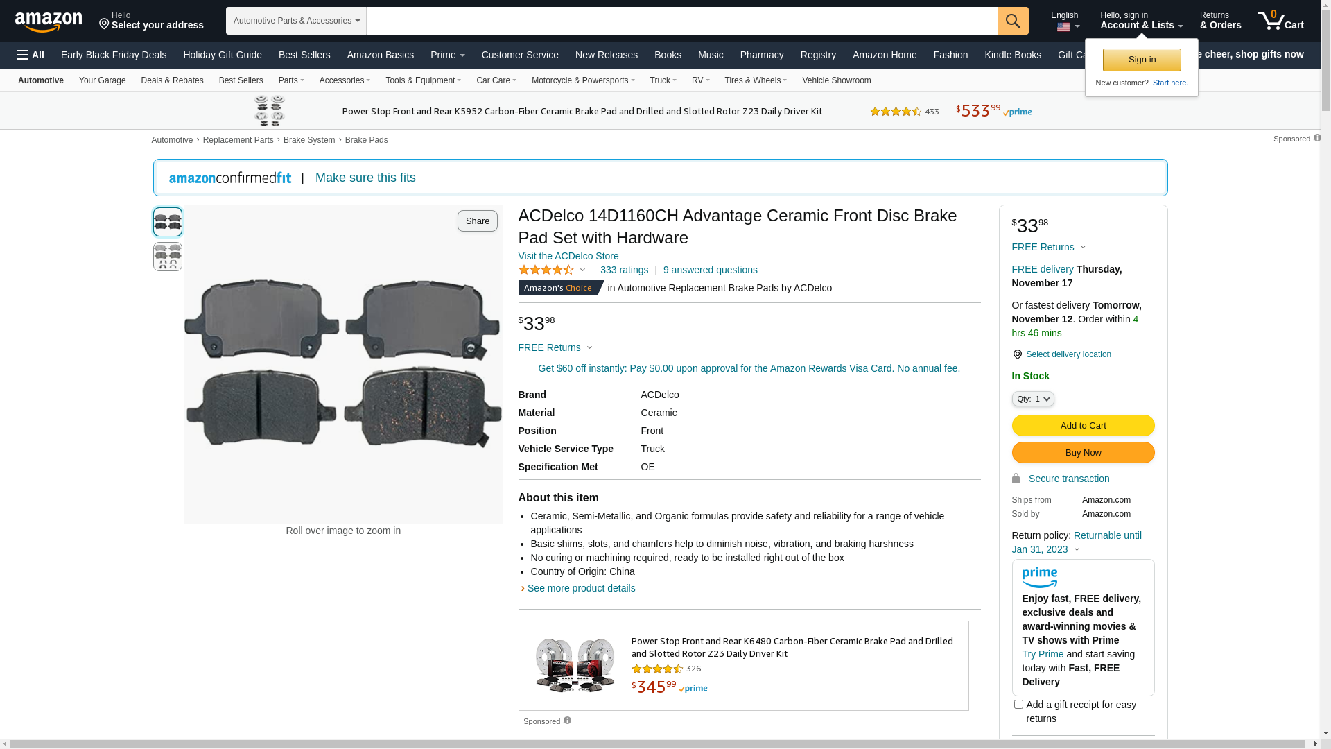Open the Best Sellers nav item
The width and height of the screenshot is (1331, 749).
click(304, 55)
